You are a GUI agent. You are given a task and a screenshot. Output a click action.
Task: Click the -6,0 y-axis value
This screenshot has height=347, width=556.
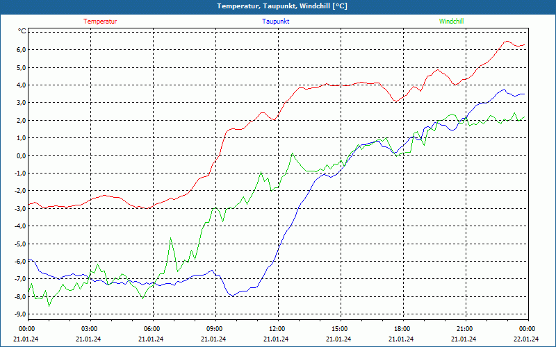tap(20, 262)
